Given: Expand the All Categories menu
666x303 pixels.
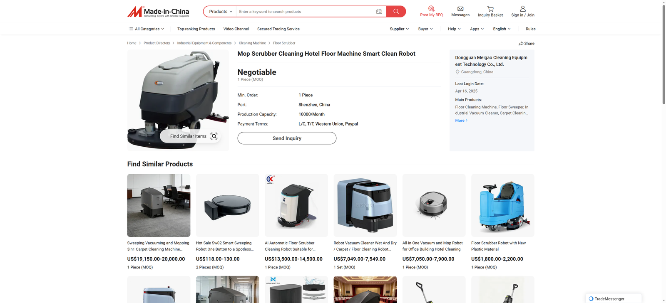Looking at the screenshot, I should [x=147, y=29].
